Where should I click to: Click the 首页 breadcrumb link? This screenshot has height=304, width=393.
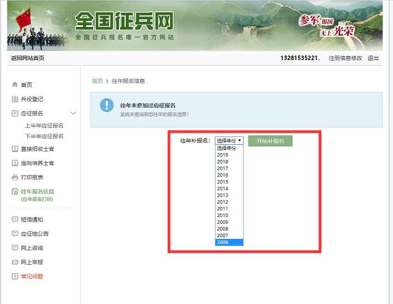(x=97, y=81)
